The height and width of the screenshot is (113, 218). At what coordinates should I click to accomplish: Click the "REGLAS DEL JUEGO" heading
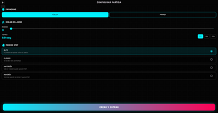(14, 22)
